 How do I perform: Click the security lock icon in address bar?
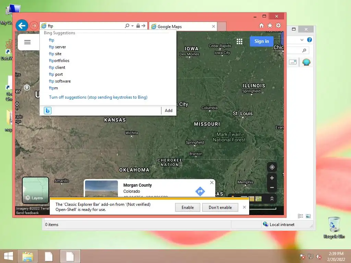(x=138, y=26)
